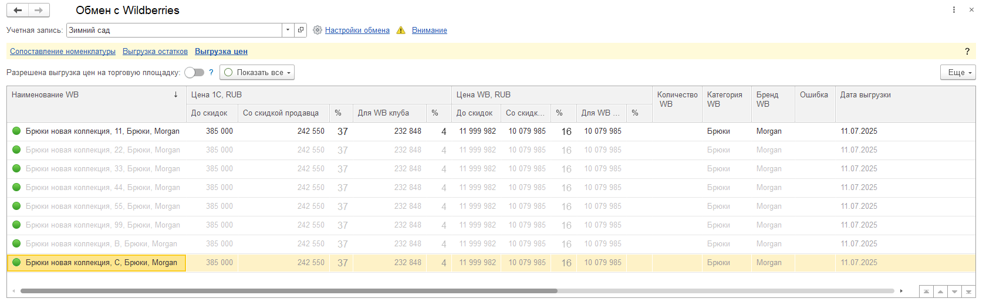Click the forward navigation arrow

coord(39,10)
